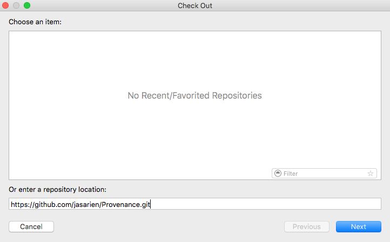
Task: Click the disabled Previous button
Action: [x=307, y=227]
